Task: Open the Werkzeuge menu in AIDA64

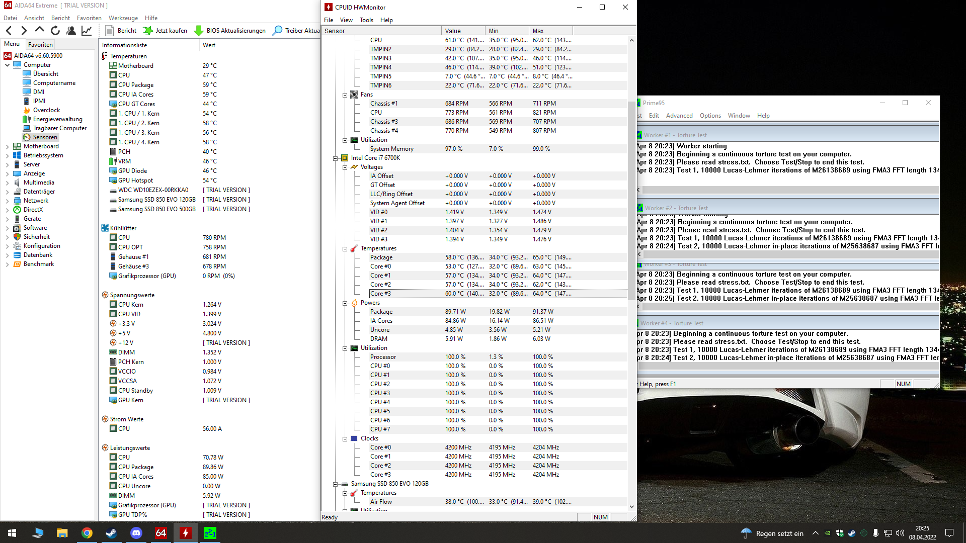Action: pyautogui.click(x=123, y=18)
